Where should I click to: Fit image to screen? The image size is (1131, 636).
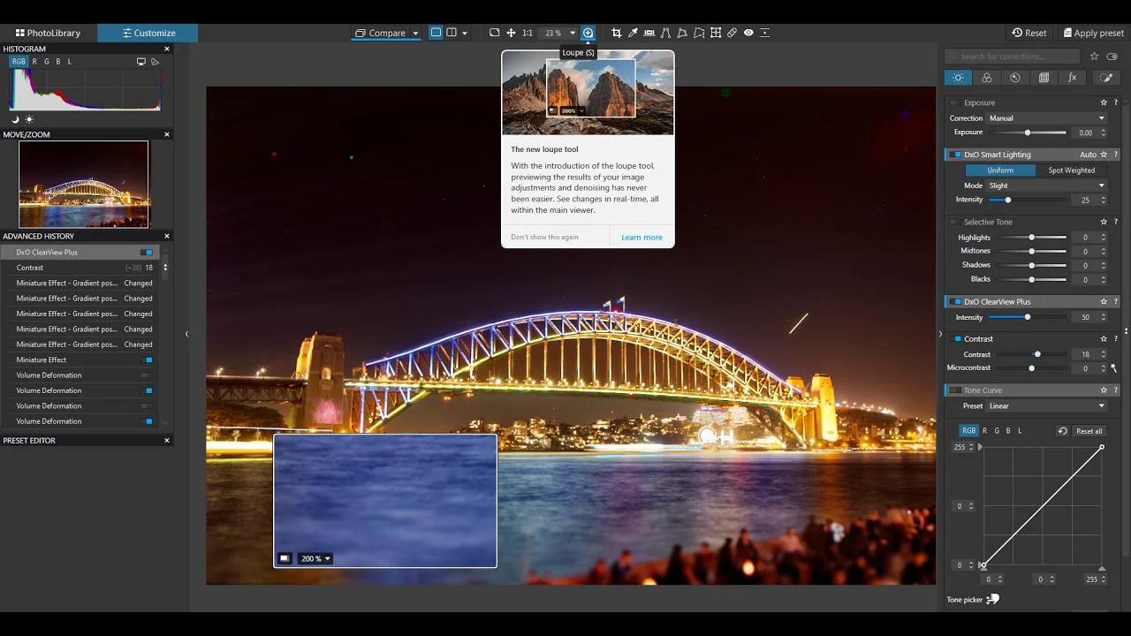click(x=494, y=33)
